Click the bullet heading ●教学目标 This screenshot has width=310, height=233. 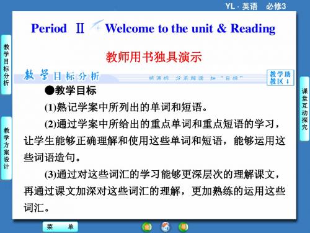(x=71, y=91)
